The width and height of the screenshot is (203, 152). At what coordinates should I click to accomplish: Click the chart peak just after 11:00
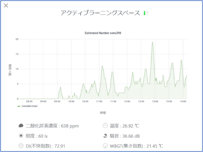(102, 66)
